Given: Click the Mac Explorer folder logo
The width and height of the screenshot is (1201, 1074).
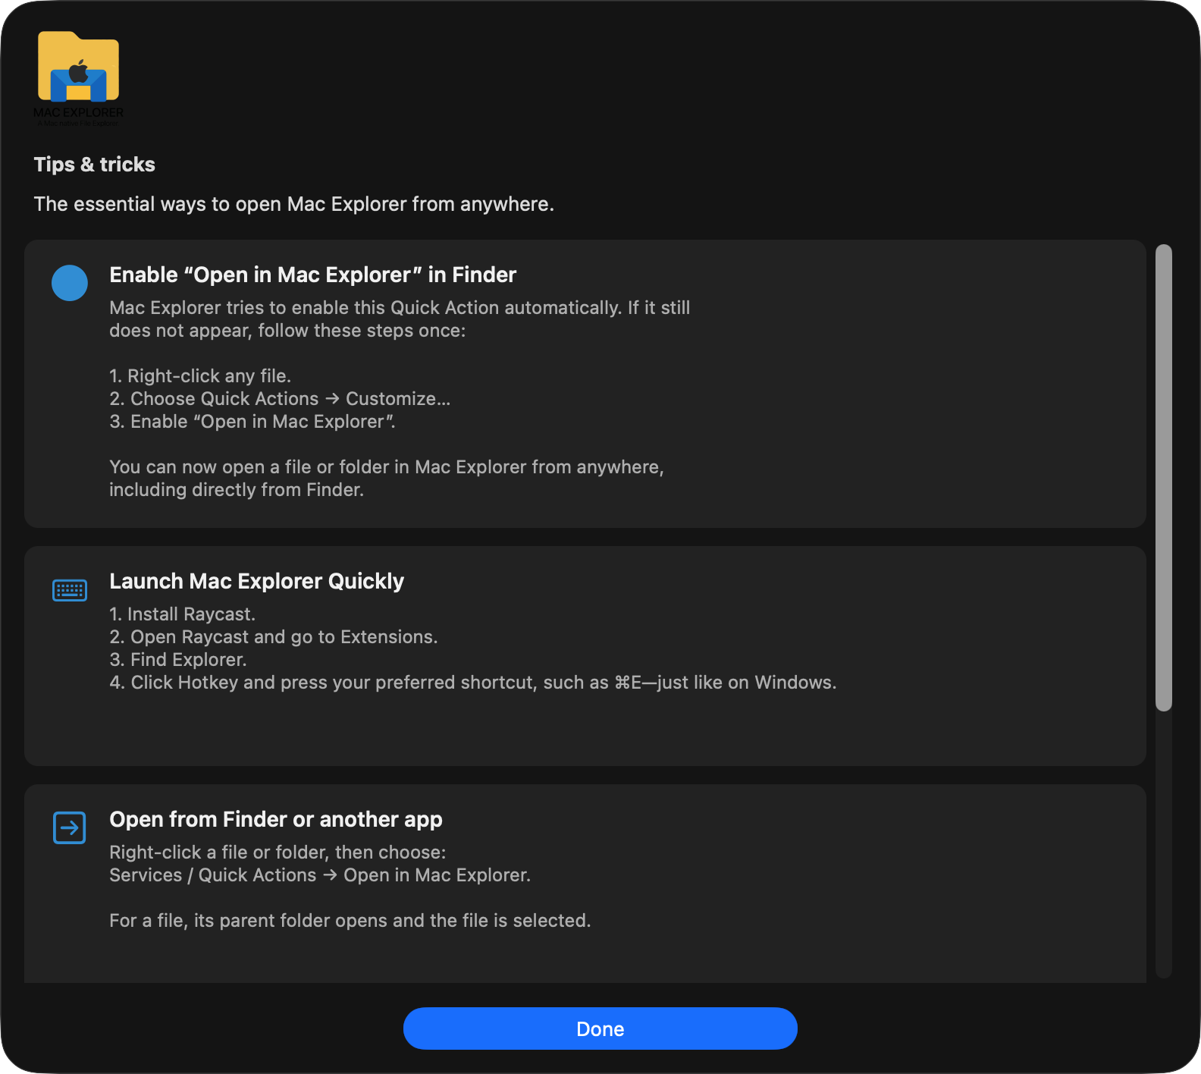Looking at the screenshot, I should [78, 78].
